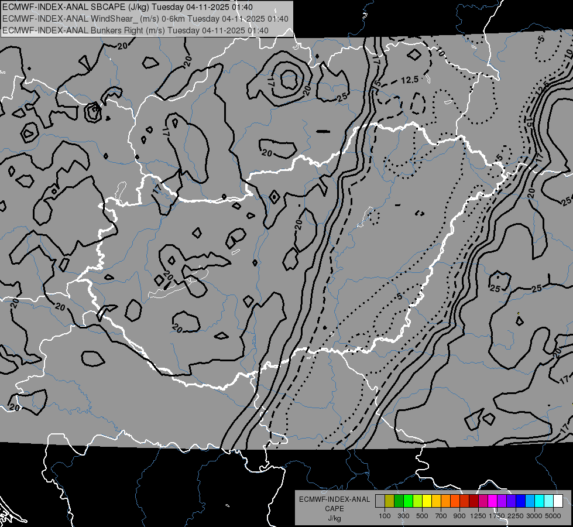Viewport: 573px width, 527px height.
Task: Choose the orange legend swatch
Action: coord(445,501)
